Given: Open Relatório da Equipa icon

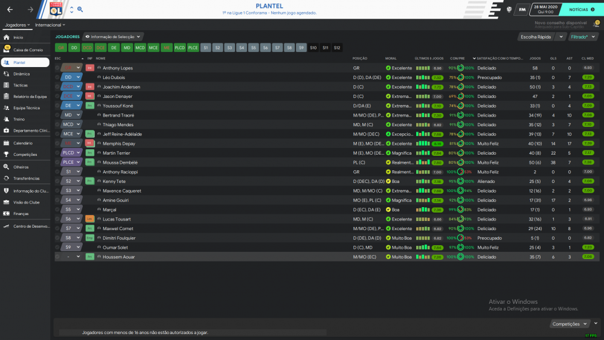Looking at the screenshot, I should coord(6,97).
